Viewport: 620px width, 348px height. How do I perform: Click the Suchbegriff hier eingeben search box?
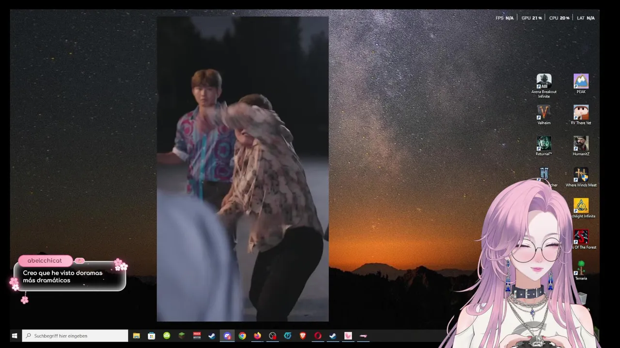coord(75,335)
